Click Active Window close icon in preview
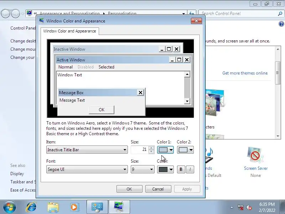 [x=187, y=60]
